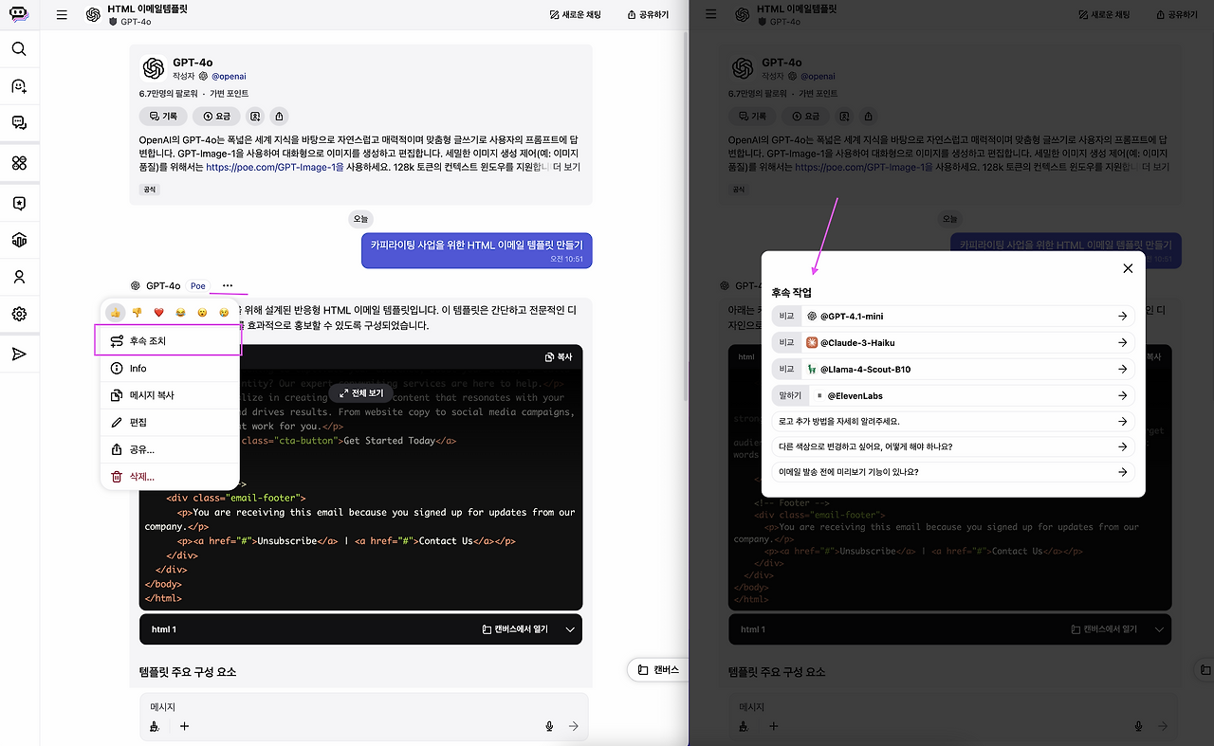React with the crying face emoji
Screen dimensions: 1214x746
click(224, 312)
